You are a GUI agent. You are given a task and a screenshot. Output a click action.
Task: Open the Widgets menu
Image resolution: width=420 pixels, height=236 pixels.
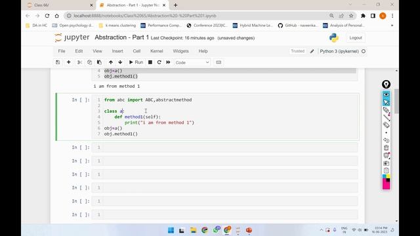(x=181, y=51)
